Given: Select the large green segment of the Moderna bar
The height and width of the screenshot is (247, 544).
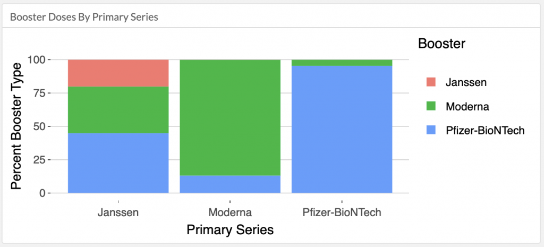Looking at the screenshot, I should pyautogui.click(x=230, y=117).
